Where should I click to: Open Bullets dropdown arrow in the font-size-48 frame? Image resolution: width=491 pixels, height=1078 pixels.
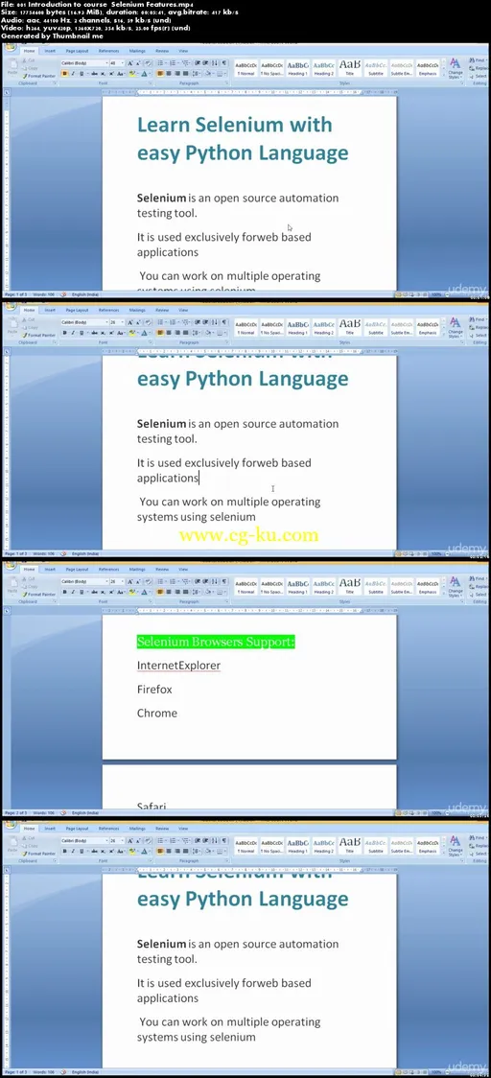[165, 63]
